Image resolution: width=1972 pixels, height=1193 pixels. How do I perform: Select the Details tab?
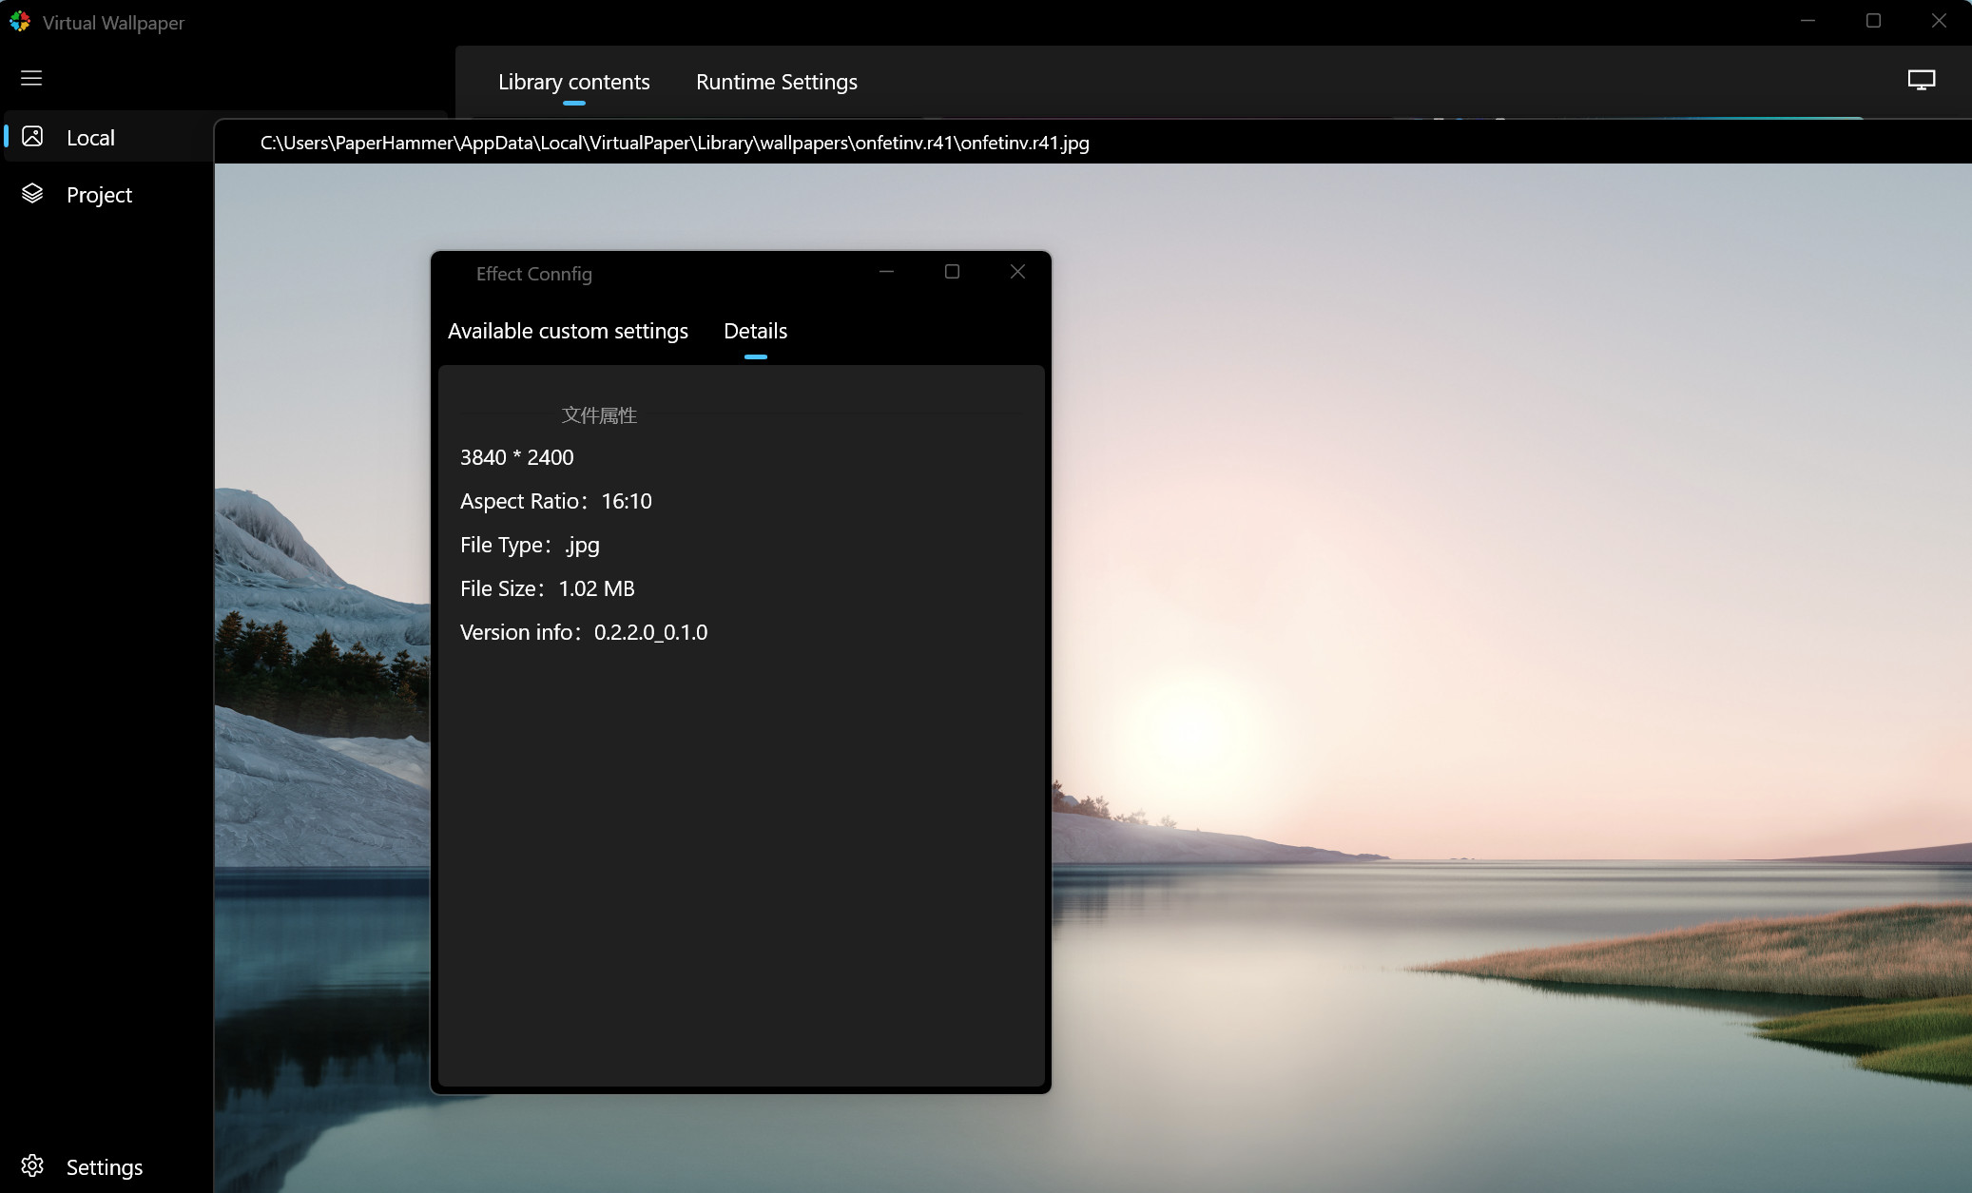coord(755,331)
